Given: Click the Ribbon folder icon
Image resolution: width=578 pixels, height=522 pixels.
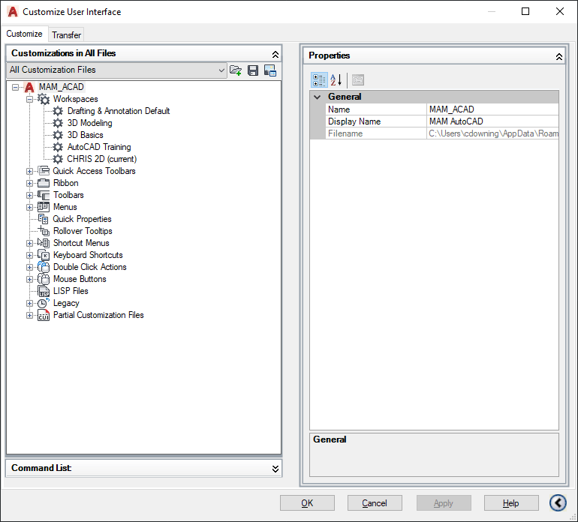Looking at the screenshot, I should tap(44, 183).
